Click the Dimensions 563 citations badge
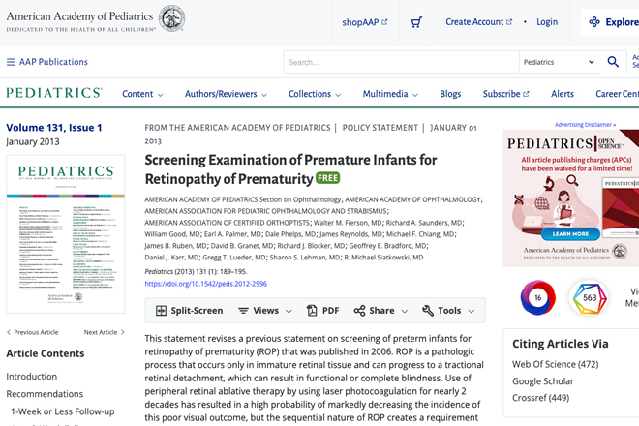This screenshot has height=426, width=639. (589, 297)
